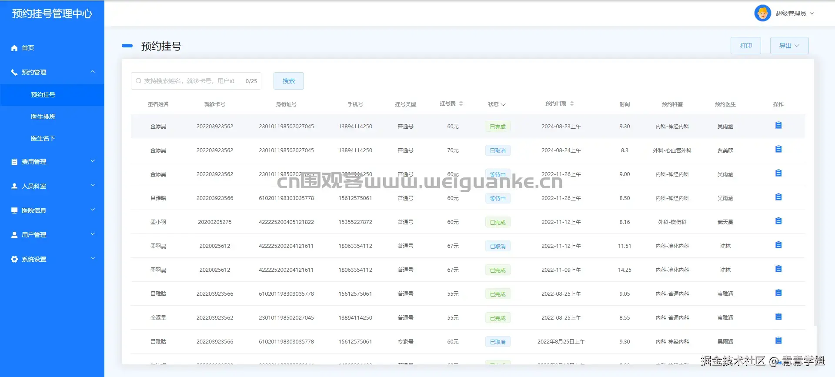Open details icon for 专家号 row
Image resolution: width=835 pixels, height=377 pixels.
tap(778, 340)
